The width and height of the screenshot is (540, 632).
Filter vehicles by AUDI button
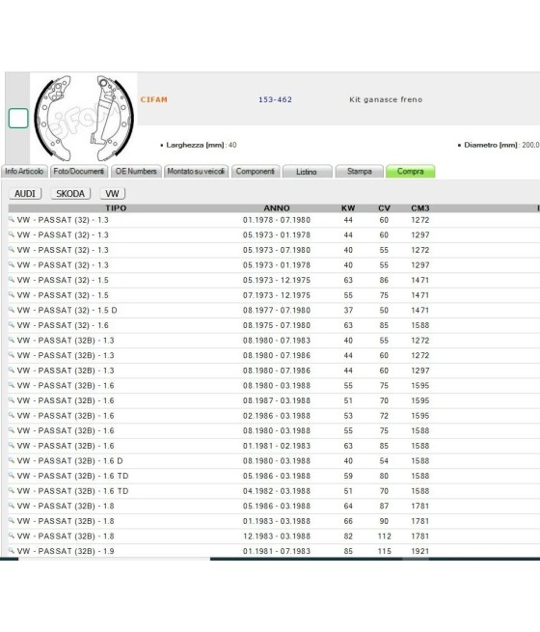[25, 194]
